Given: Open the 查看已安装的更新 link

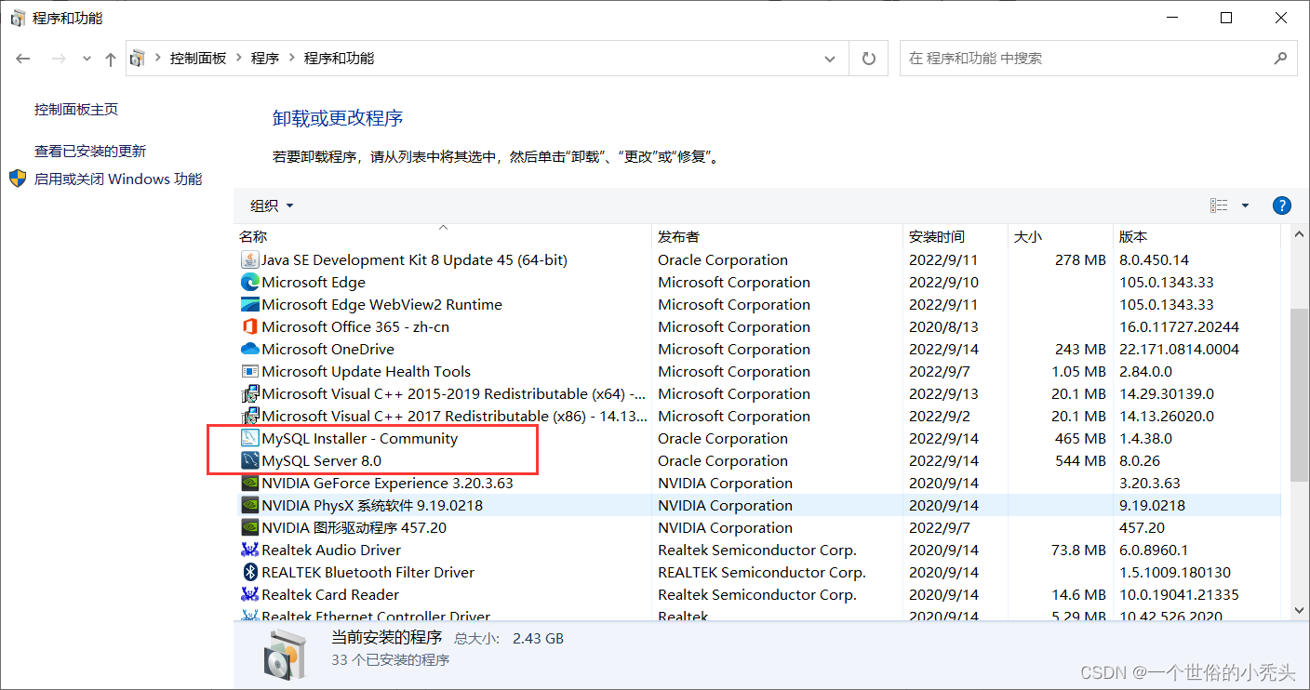Looking at the screenshot, I should [x=90, y=151].
